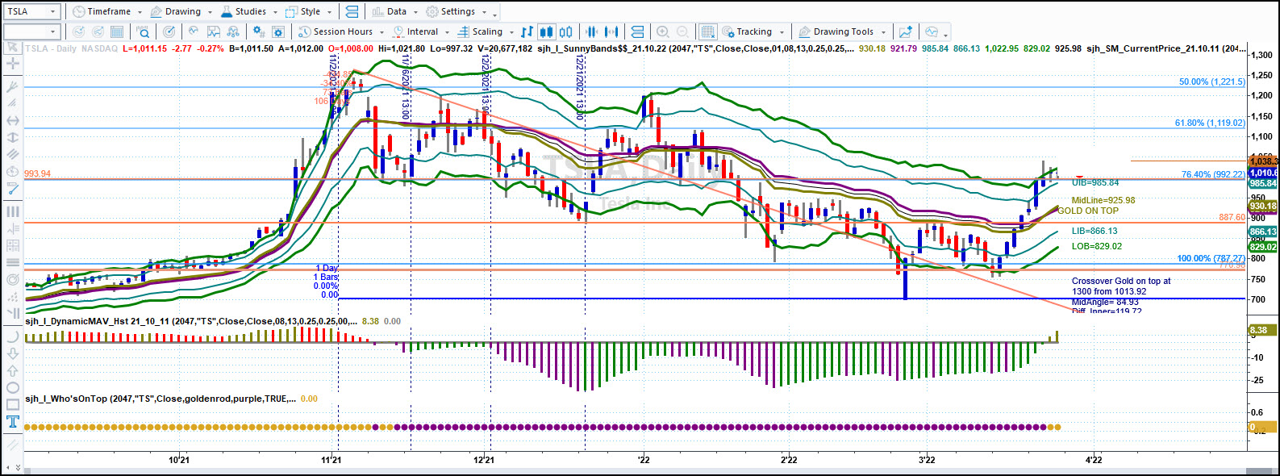Viewport: 1280px width, 476px height.
Task: Click the 1,010.6 current price axis tag
Action: pyautogui.click(x=1263, y=173)
